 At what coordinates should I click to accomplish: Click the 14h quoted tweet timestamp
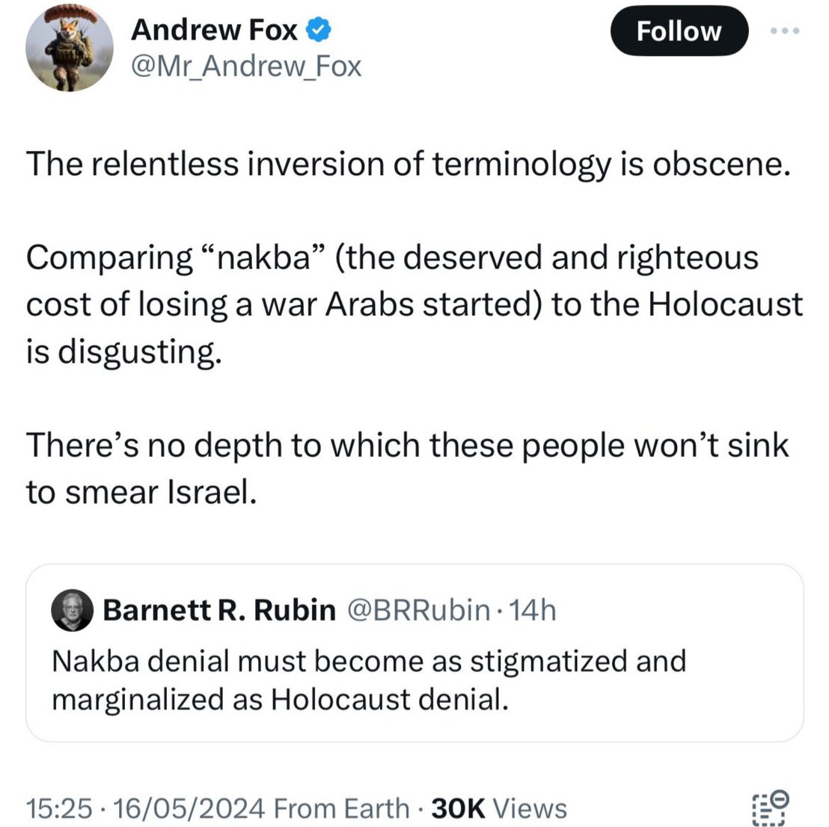(x=532, y=610)
